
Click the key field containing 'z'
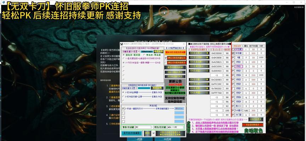point(246,80)
